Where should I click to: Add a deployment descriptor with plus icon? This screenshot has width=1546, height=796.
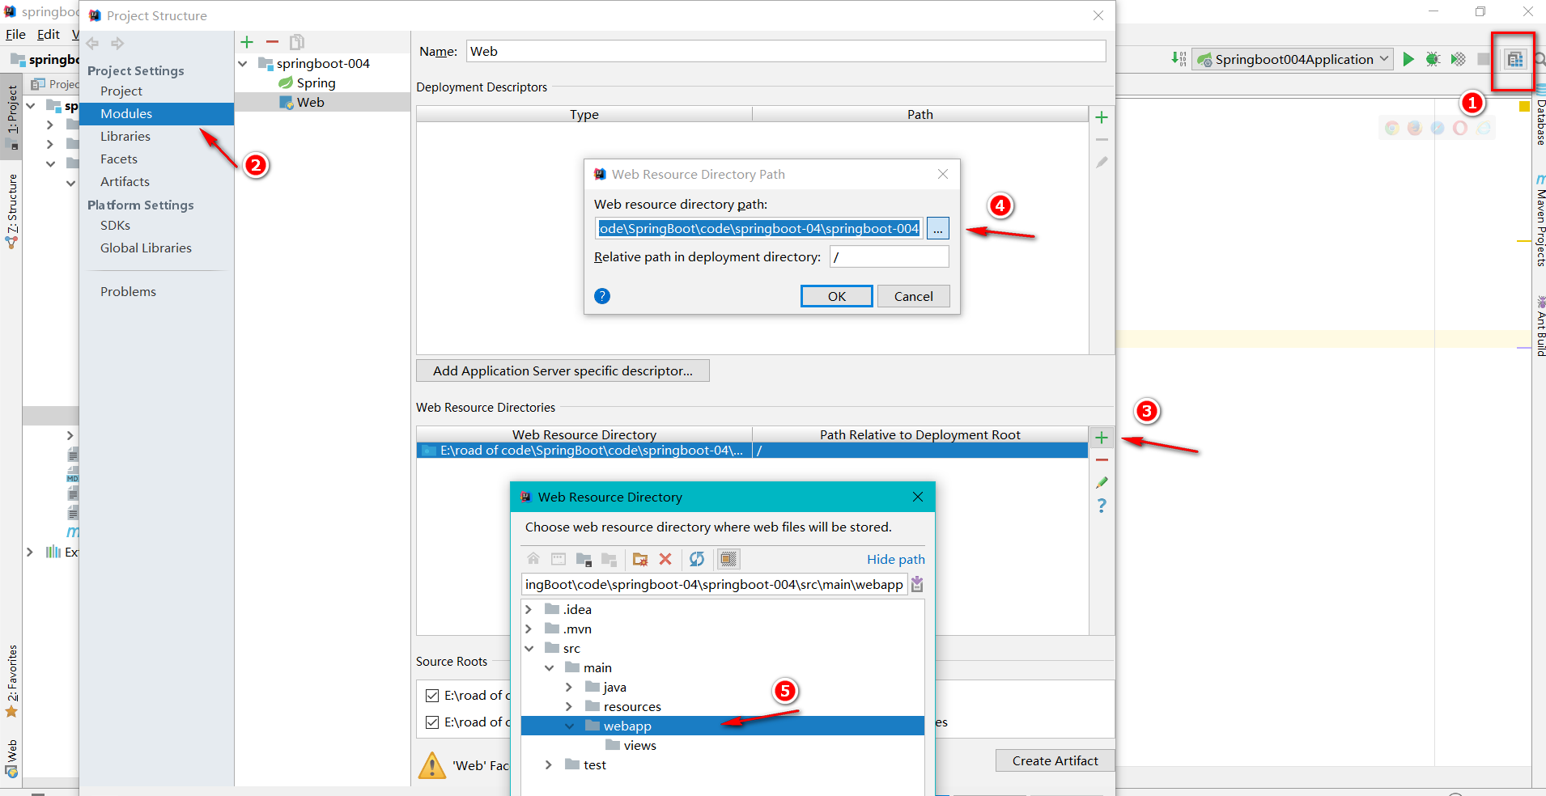(1102, 117)
